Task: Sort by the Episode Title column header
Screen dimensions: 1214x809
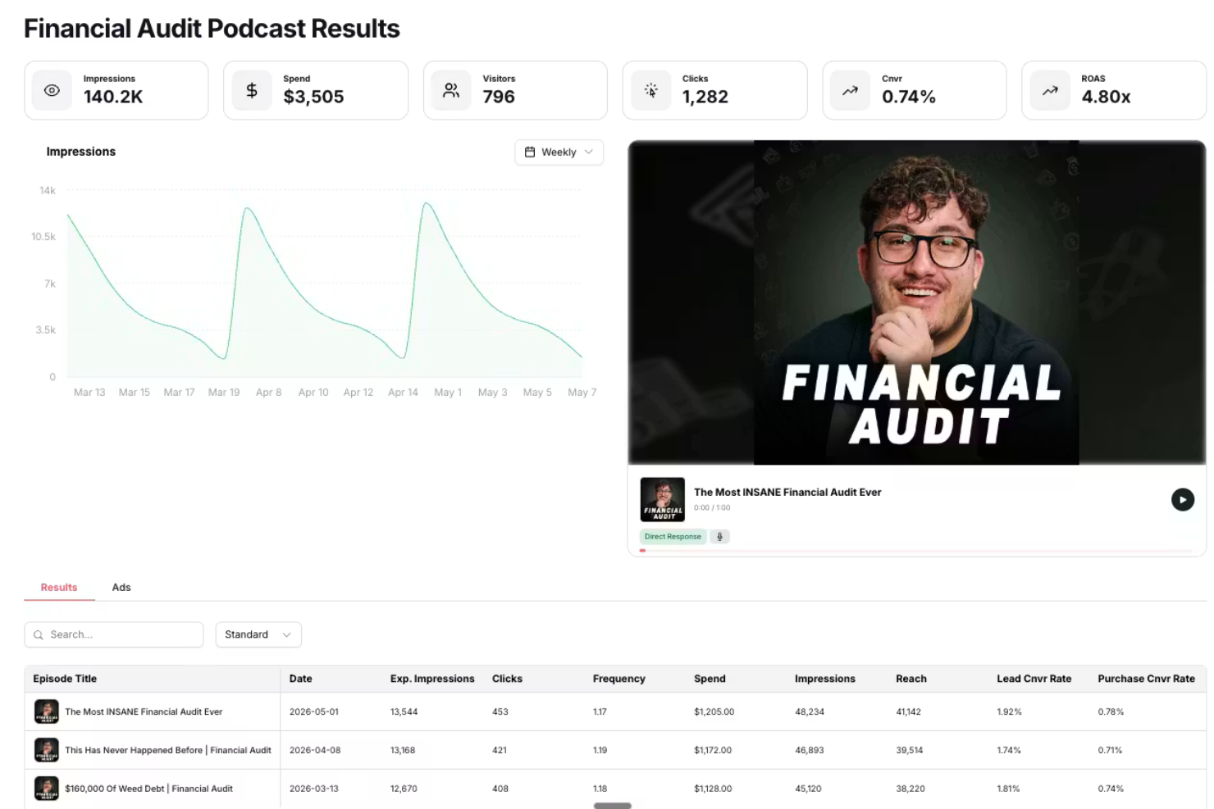Action: (65, 679)
